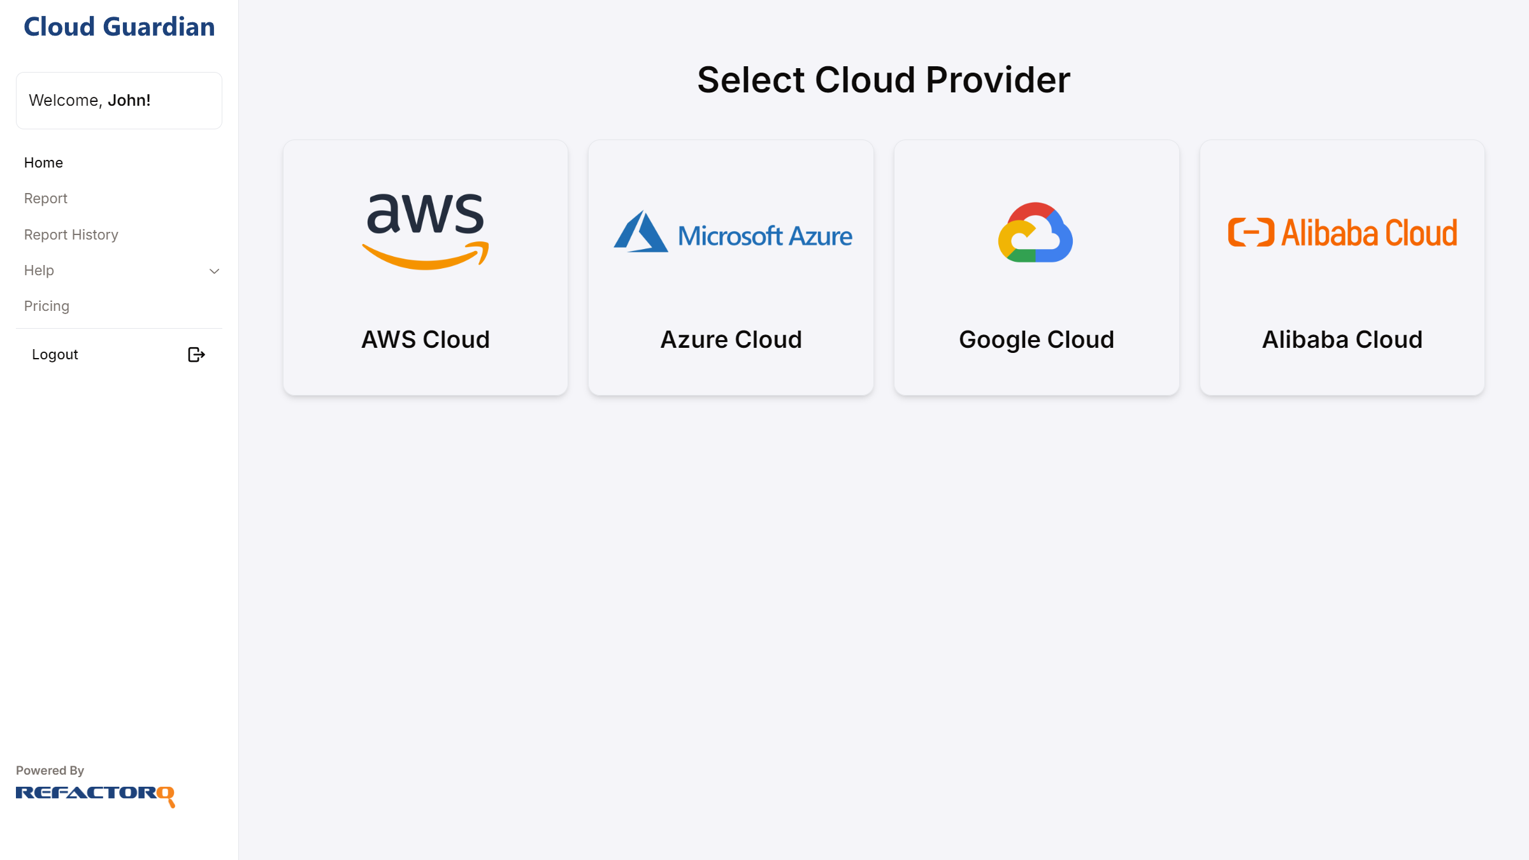Collapse the Help section chevron

pyautogui.click(x=214, y=270)
